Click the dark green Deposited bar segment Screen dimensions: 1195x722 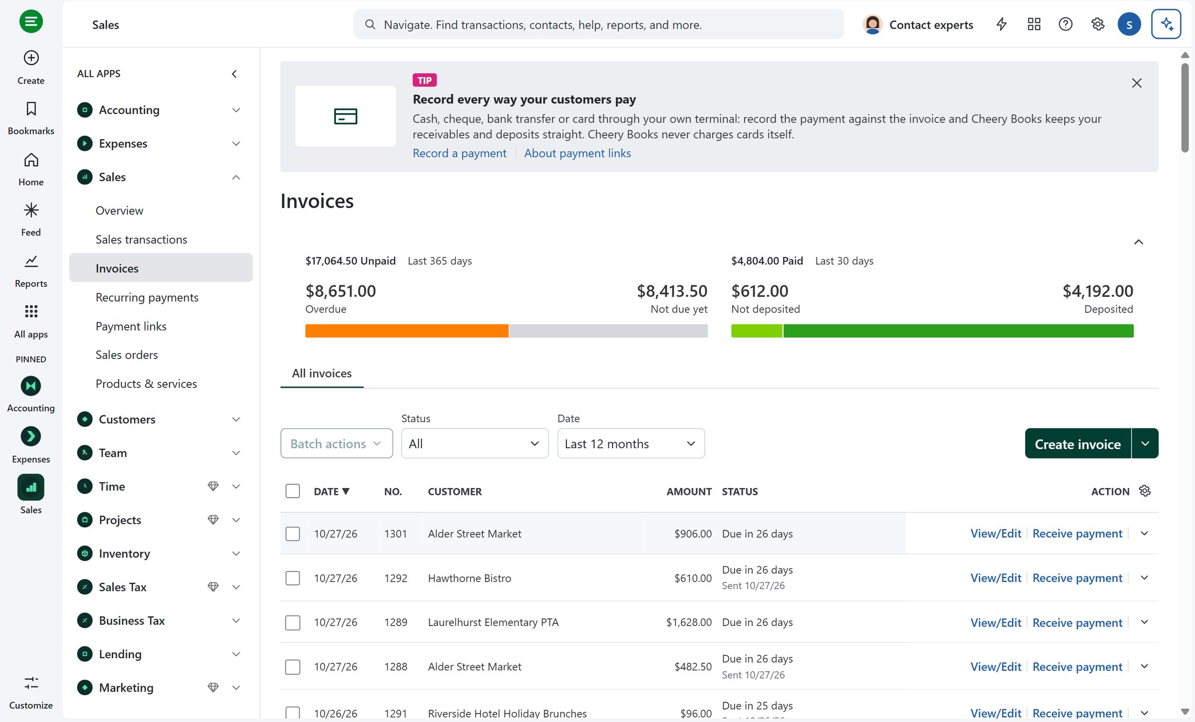958,331
